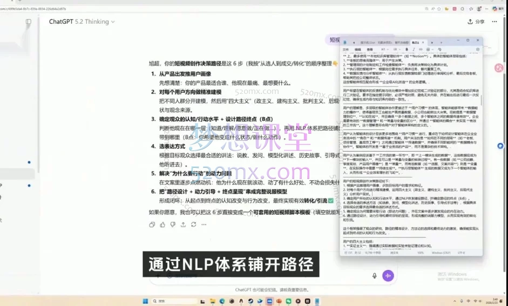This screenshot has height=306, width=508.
Task: Open the 查看 menu in Notepad
Action: 370,50
